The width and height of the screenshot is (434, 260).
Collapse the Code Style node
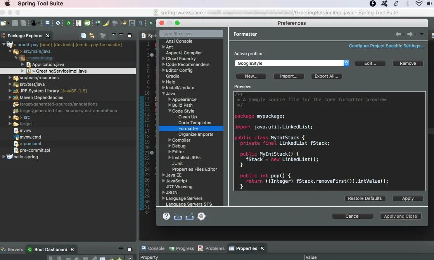coord(169,111)
